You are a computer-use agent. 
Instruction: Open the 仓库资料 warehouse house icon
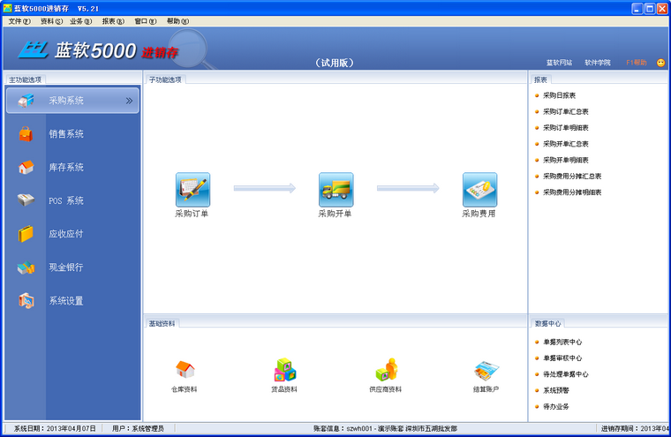click(x=185, y=369)
